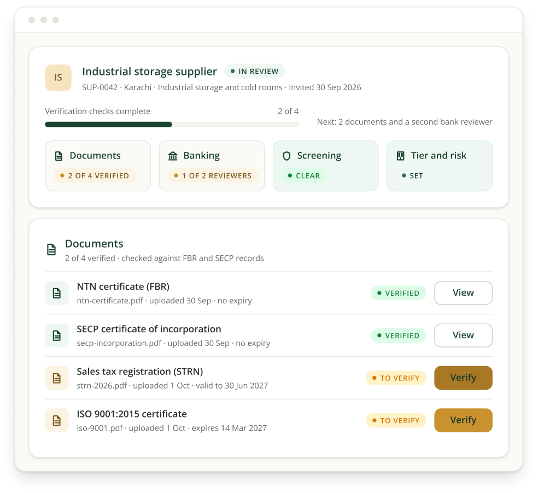Click the ntn-certificate.pdf file details

click(165, 301)
